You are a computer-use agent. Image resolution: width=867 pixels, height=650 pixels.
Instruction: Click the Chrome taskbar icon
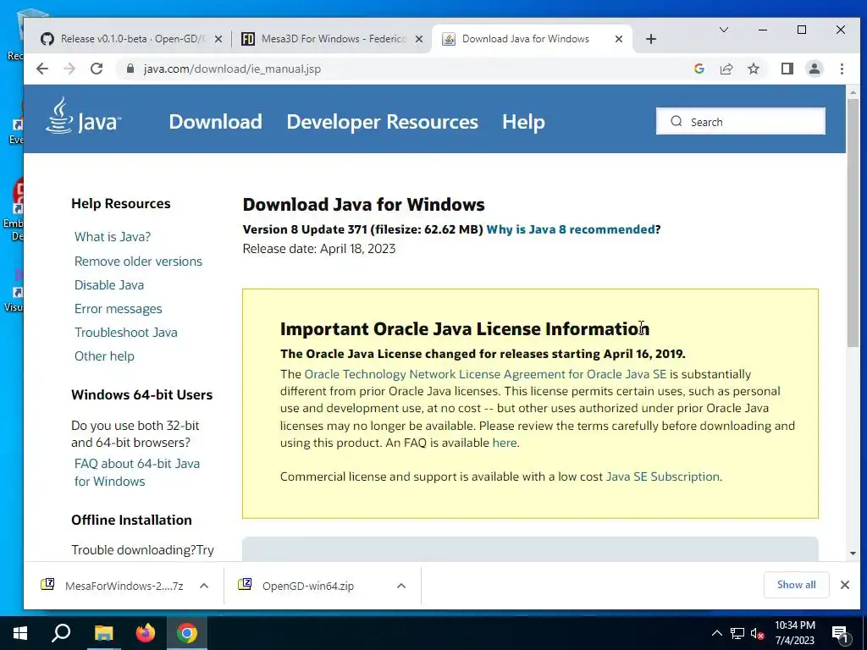187,633
